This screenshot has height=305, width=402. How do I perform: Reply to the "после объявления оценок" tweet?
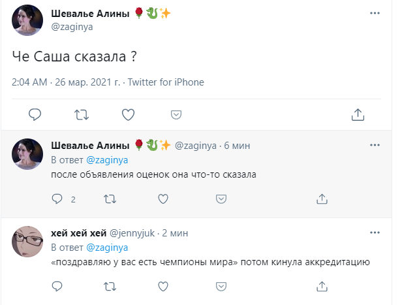57,198
